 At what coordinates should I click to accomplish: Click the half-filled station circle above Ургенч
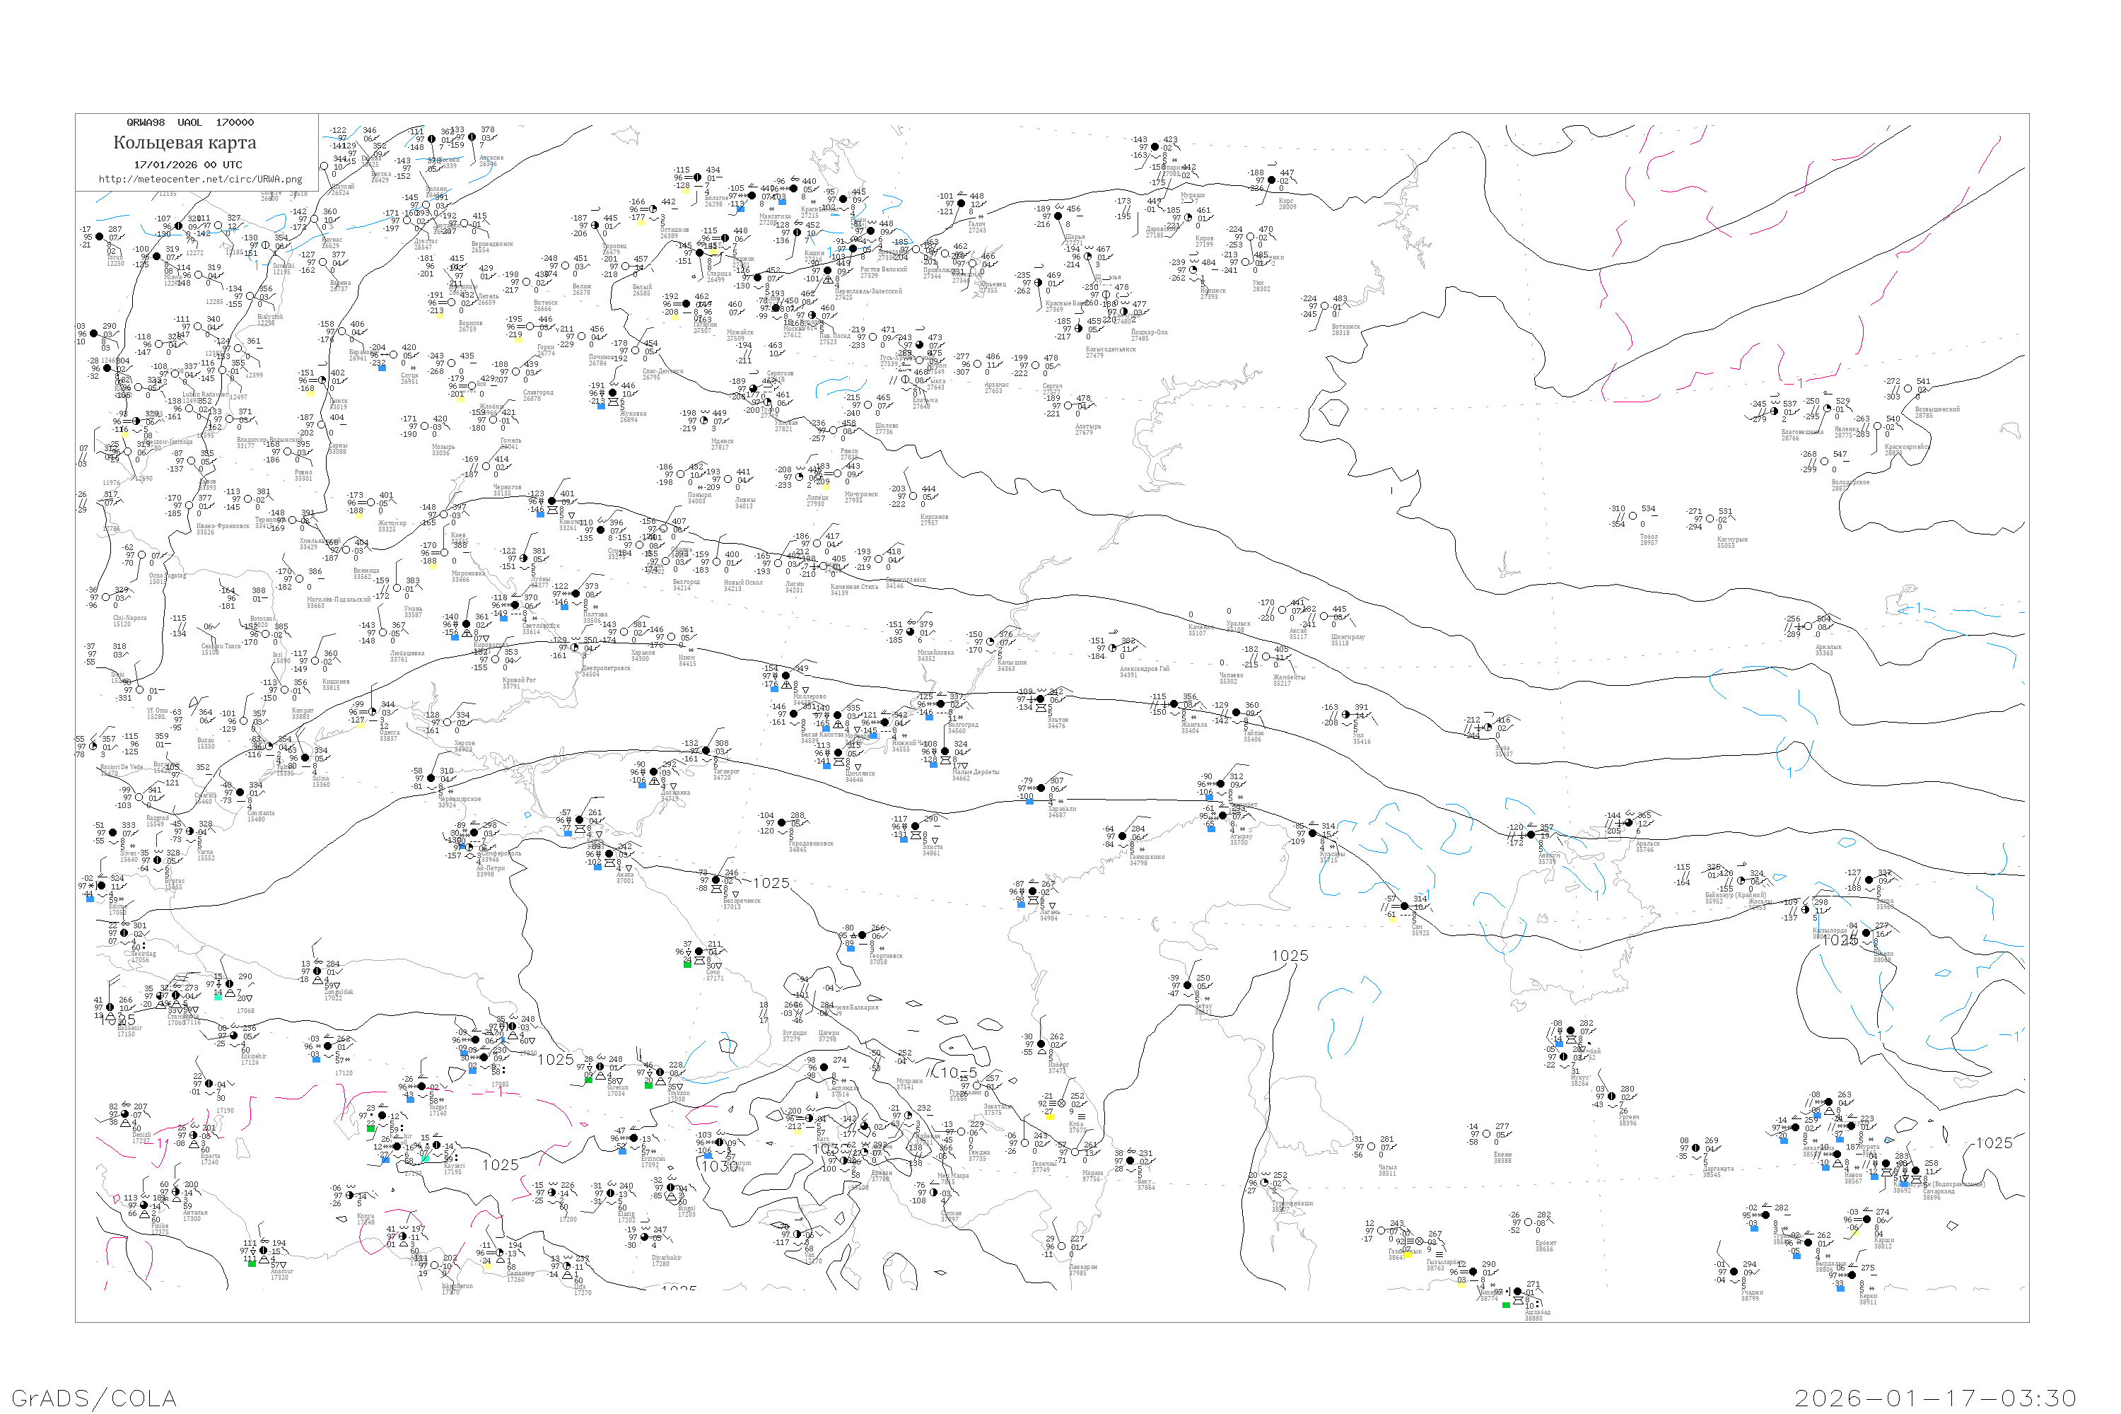1611,1097
